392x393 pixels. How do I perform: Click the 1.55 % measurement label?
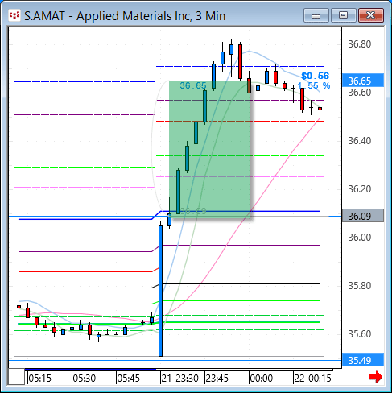(x=314, y=85)
